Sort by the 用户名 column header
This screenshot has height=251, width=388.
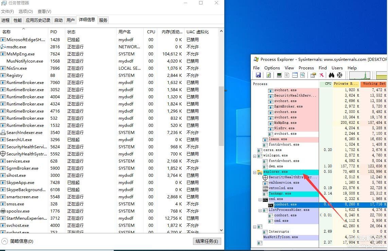coord(130,32)
